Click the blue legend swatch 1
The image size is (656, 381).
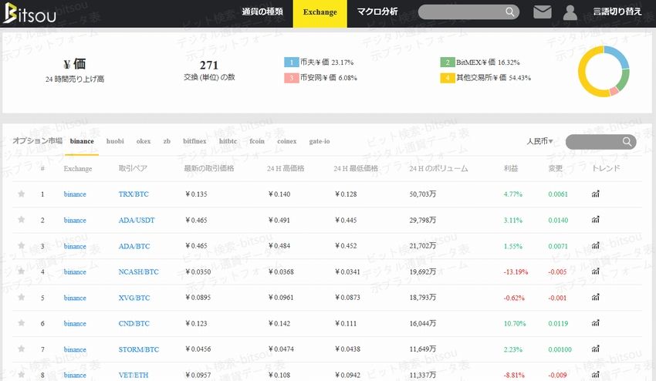[291, 62]
